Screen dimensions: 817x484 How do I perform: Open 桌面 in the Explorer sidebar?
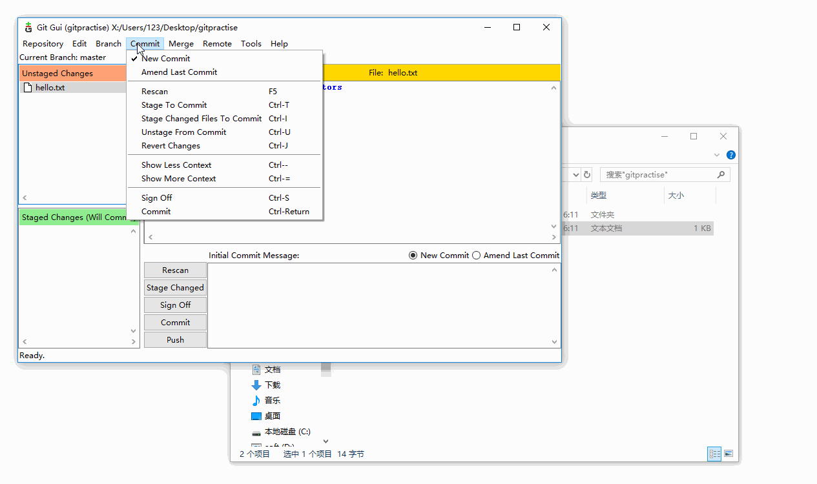[x=266, y=416]
